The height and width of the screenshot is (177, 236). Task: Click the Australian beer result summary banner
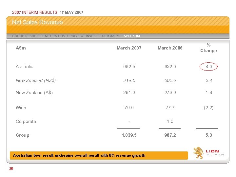pos(99,155)
